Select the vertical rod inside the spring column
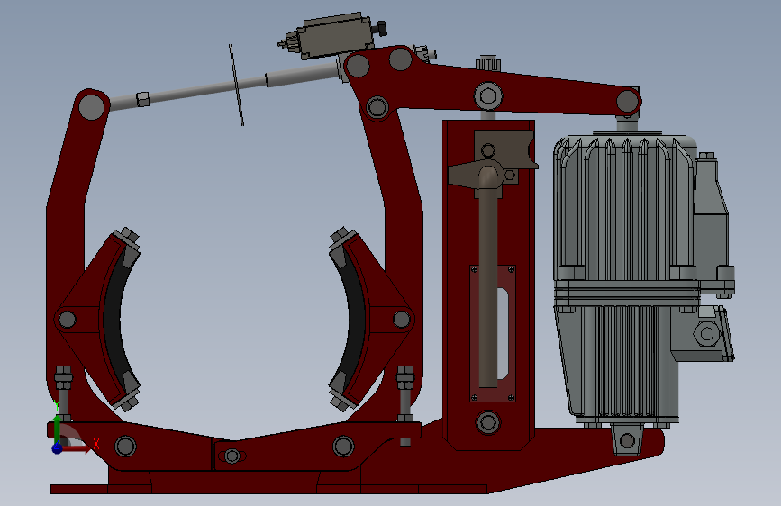The width and height of the screenshot is (781, 506). (x=488, y=279)
